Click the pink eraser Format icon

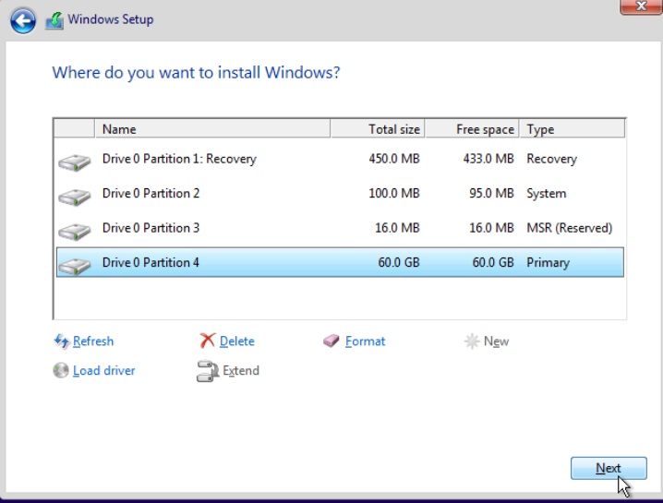click(331, 341)
